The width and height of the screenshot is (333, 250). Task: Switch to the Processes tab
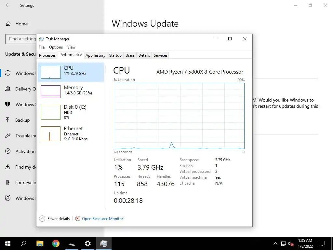pyautogui.click(x=47, y=55)
